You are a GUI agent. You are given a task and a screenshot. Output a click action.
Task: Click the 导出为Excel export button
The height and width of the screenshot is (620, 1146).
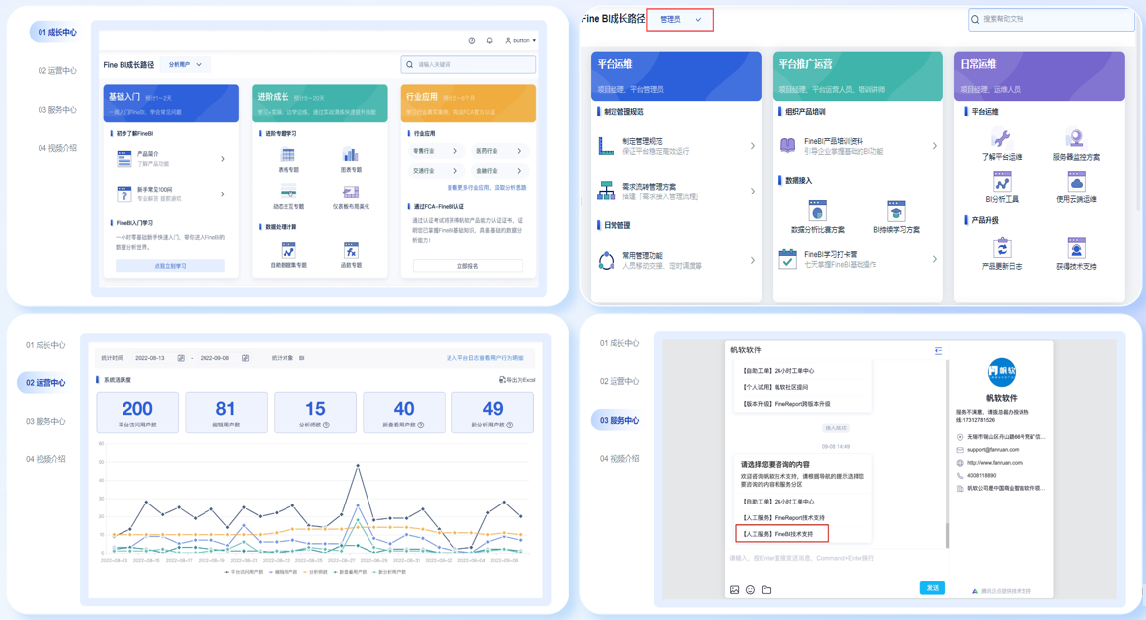click(x=518, y=380)
